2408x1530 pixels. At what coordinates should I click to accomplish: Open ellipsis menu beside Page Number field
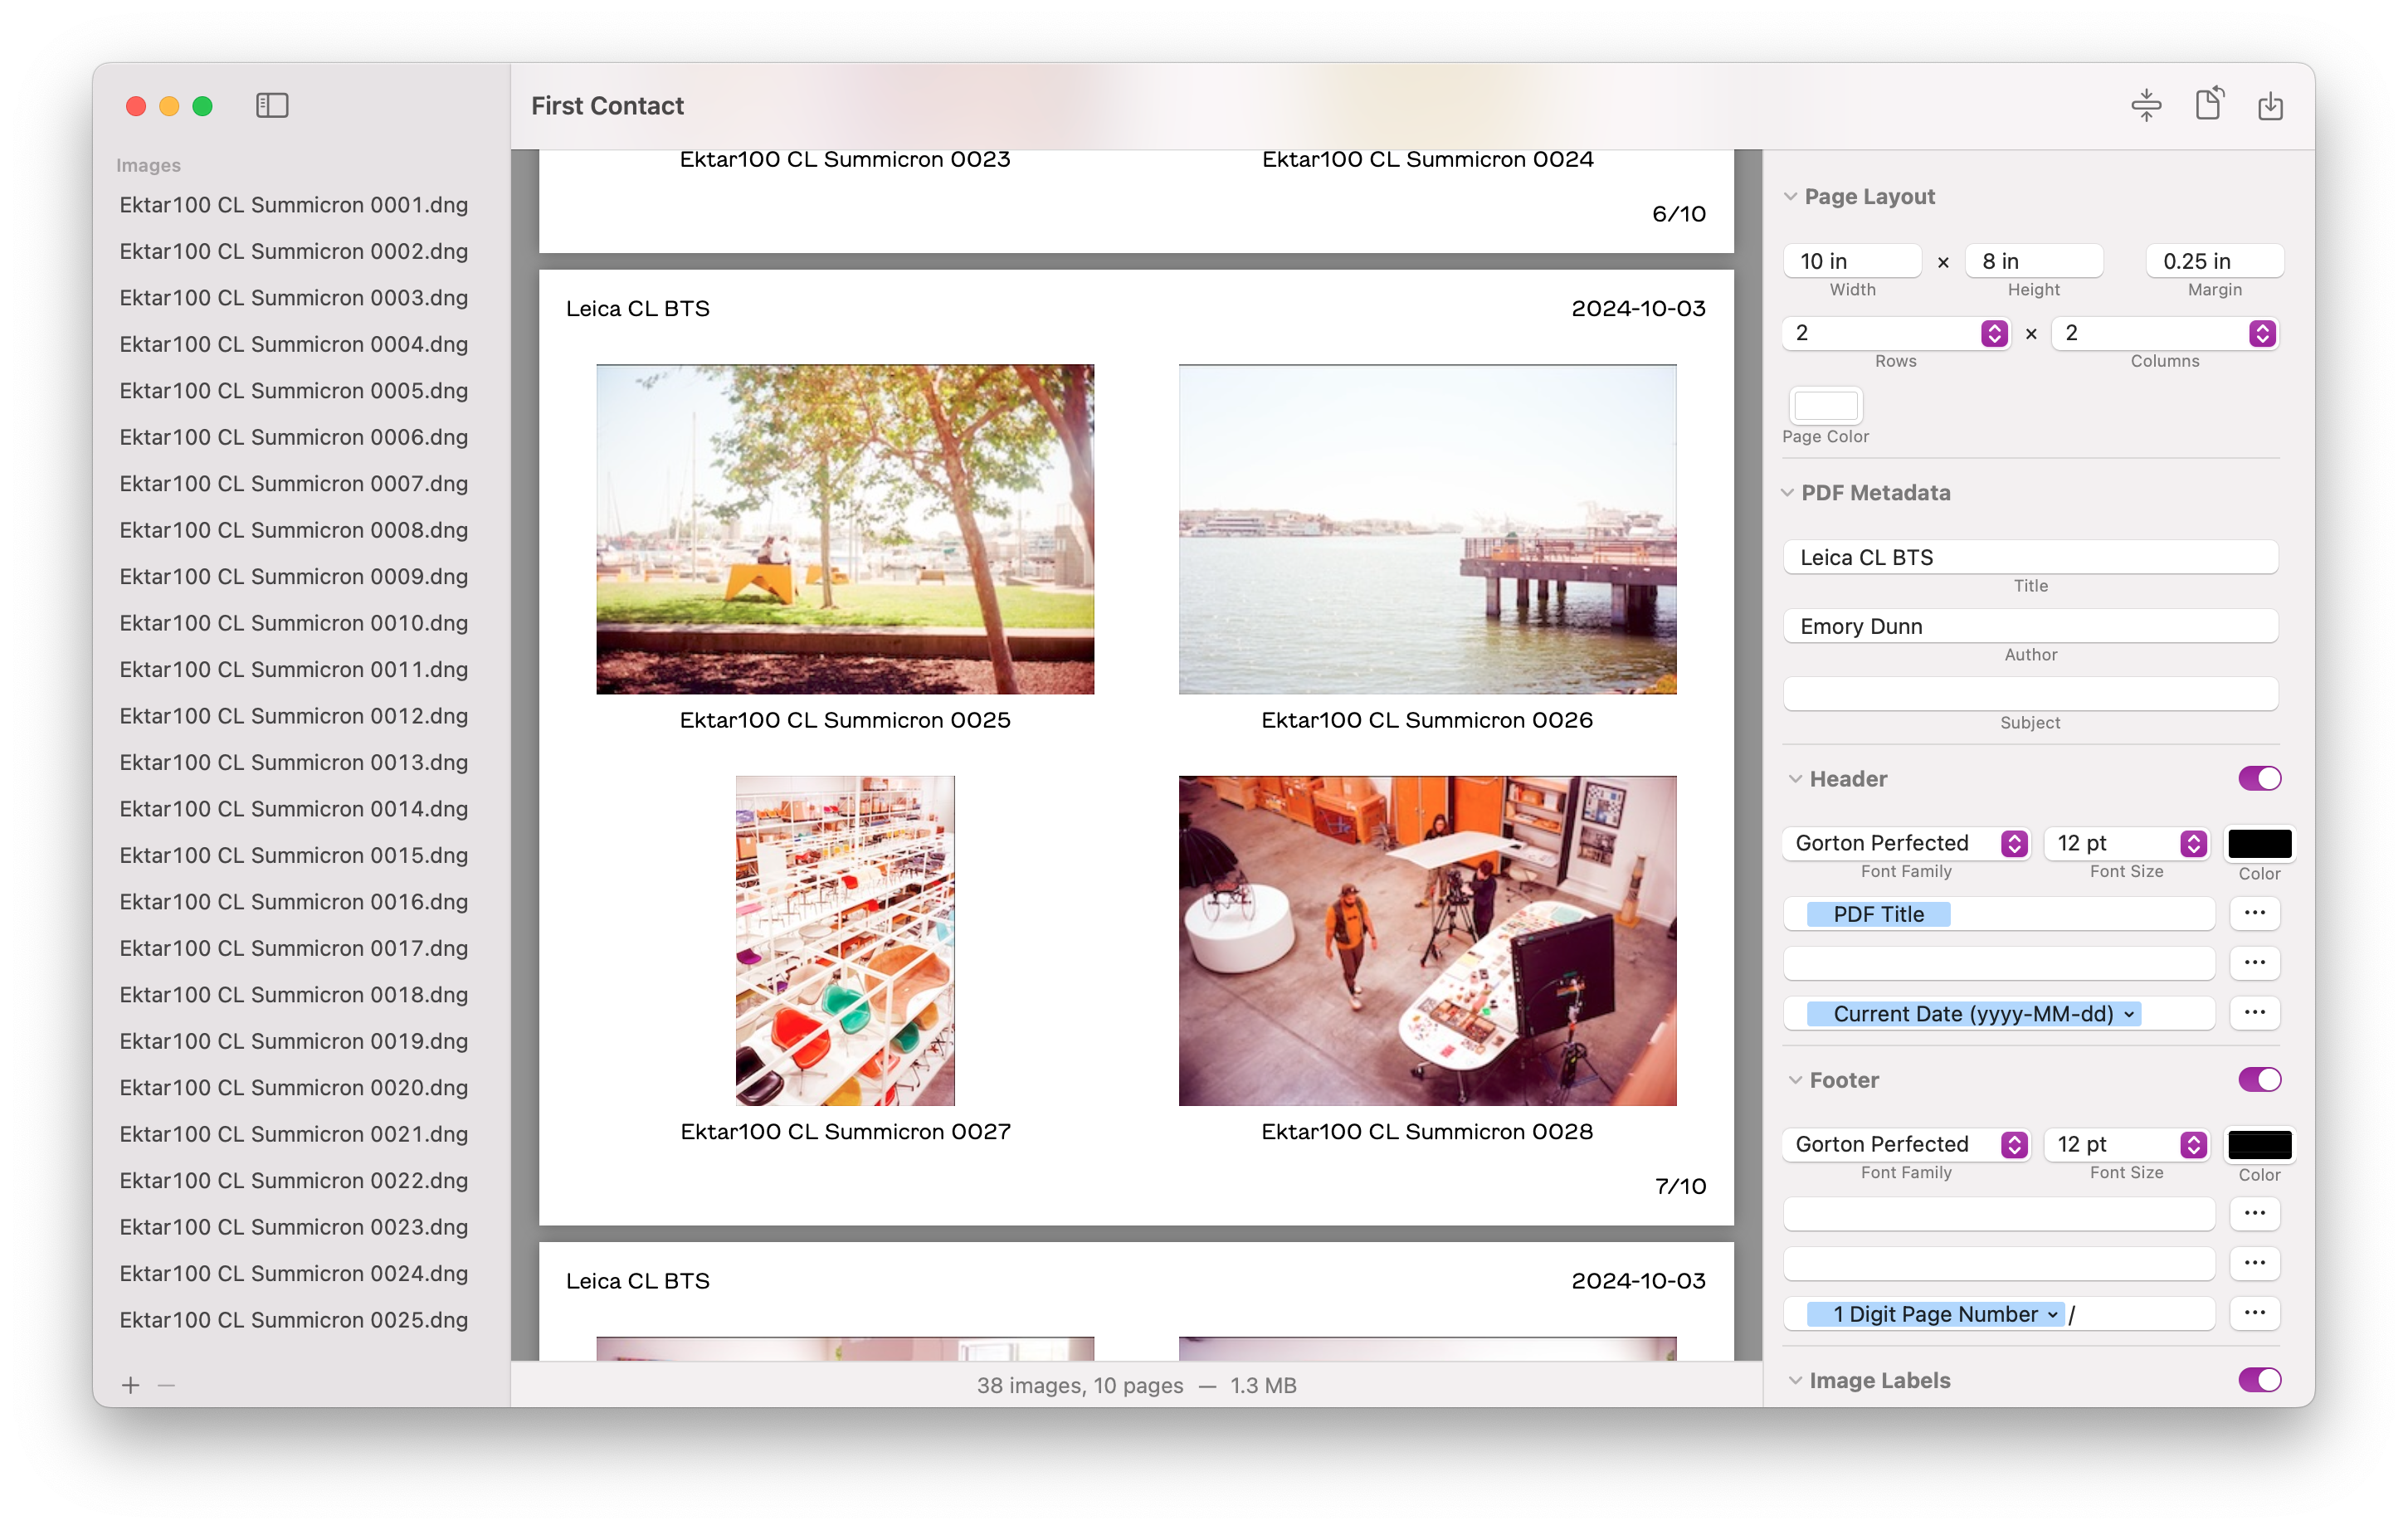click(2254, 1313)
